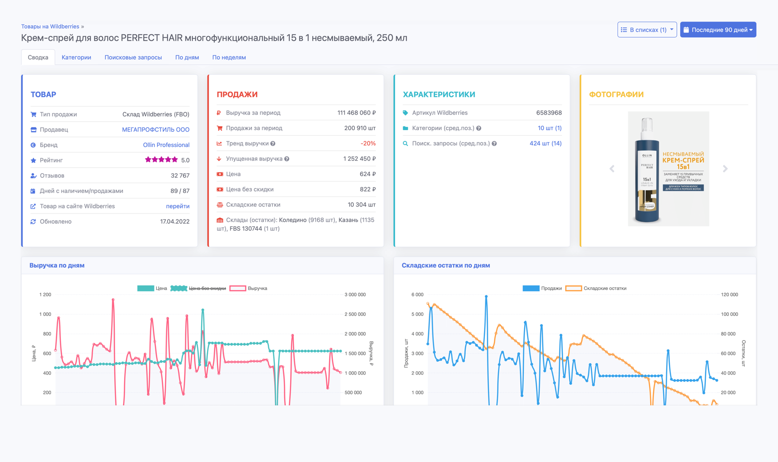Click the star icon beside Рейтинг label
Screen dimensions: 778x462
coord(33,160)
